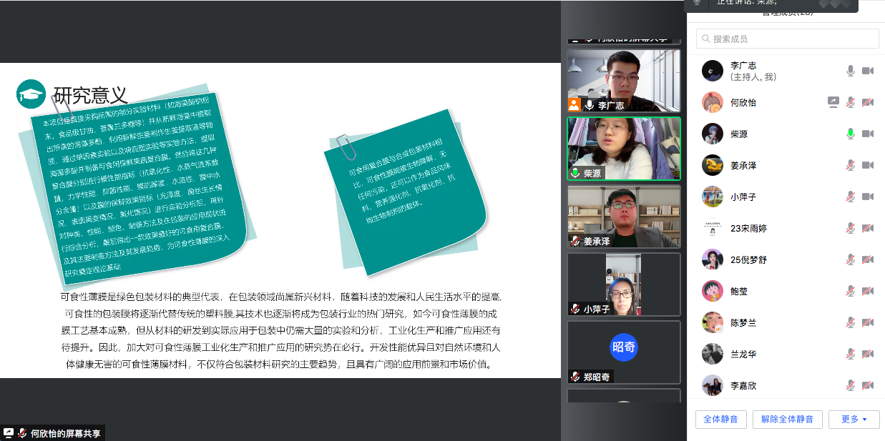
Task: Click 李广志's camera icon in member list
Action: (867, 71)
